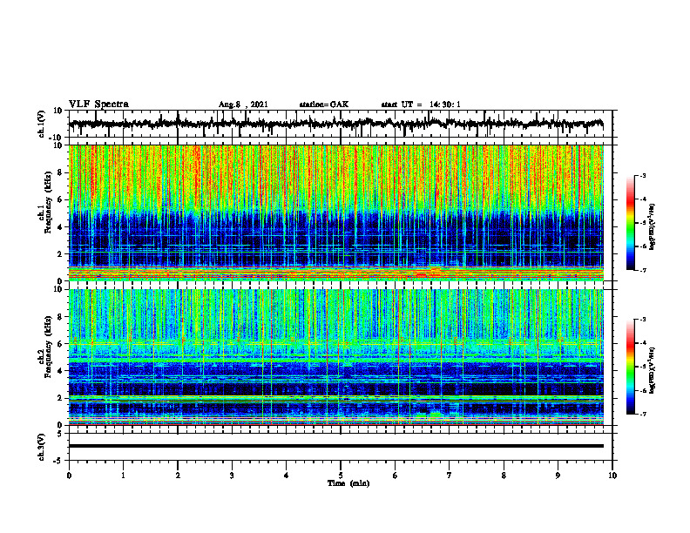690x533 pixels.
Task: Click time axis tick label "7"
Action: tap(450, 476)
